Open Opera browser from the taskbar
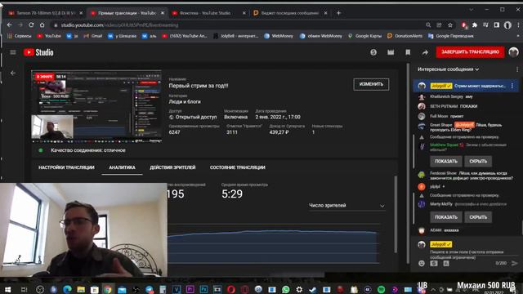This screenshot has height=294, width=523. pos(231,289)
